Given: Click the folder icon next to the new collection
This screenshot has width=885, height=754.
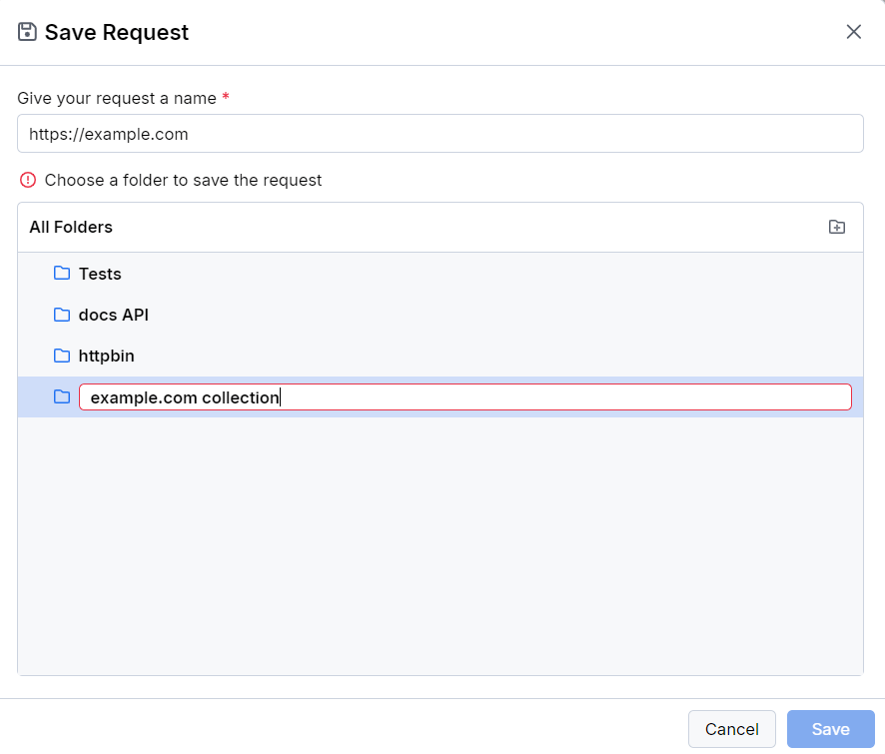Looking at the screenshot, I should (x=61, y=396).
